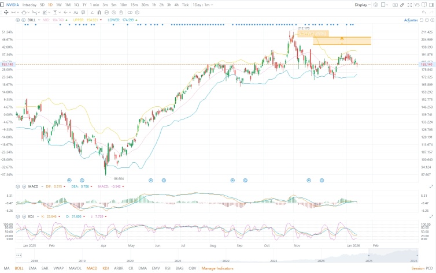Expand the 1Day : 1m interval dropdown
The height and width of the screenshot is (273, 436).
pos(203,5)
